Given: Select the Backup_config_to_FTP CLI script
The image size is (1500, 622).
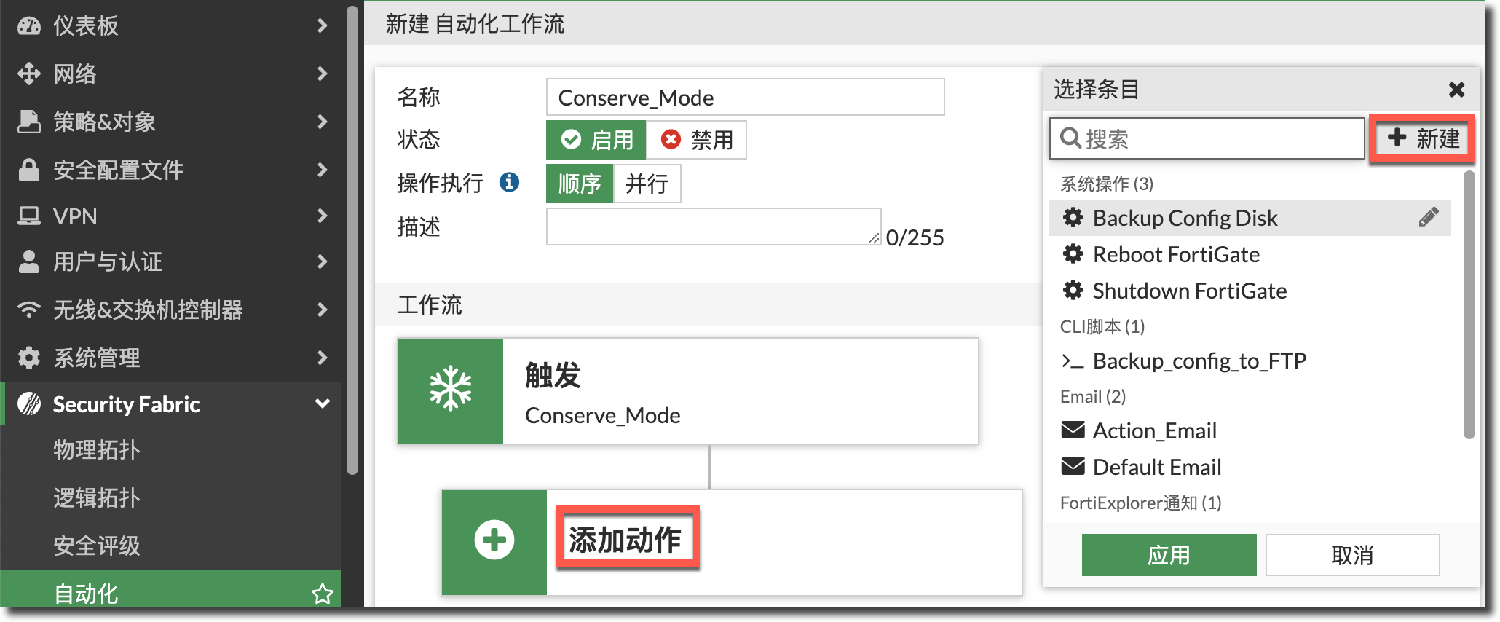Looking at the screenshot, I should click(1199, 361).
